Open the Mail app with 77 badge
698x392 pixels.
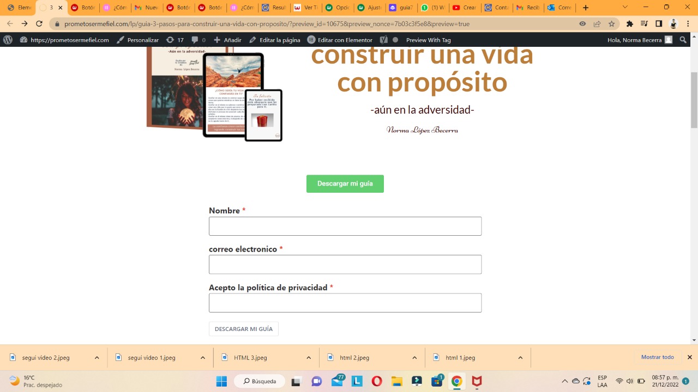[x=338, y=381]
